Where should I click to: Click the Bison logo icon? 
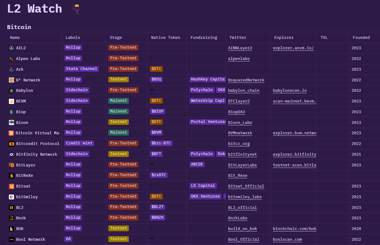click(x=11, y=123)
